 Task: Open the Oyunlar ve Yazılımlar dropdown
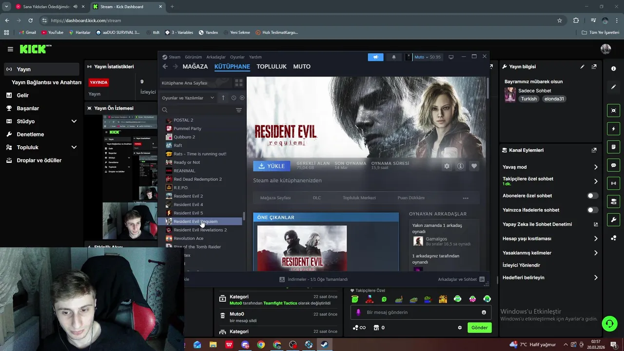[x=188, y=98]
